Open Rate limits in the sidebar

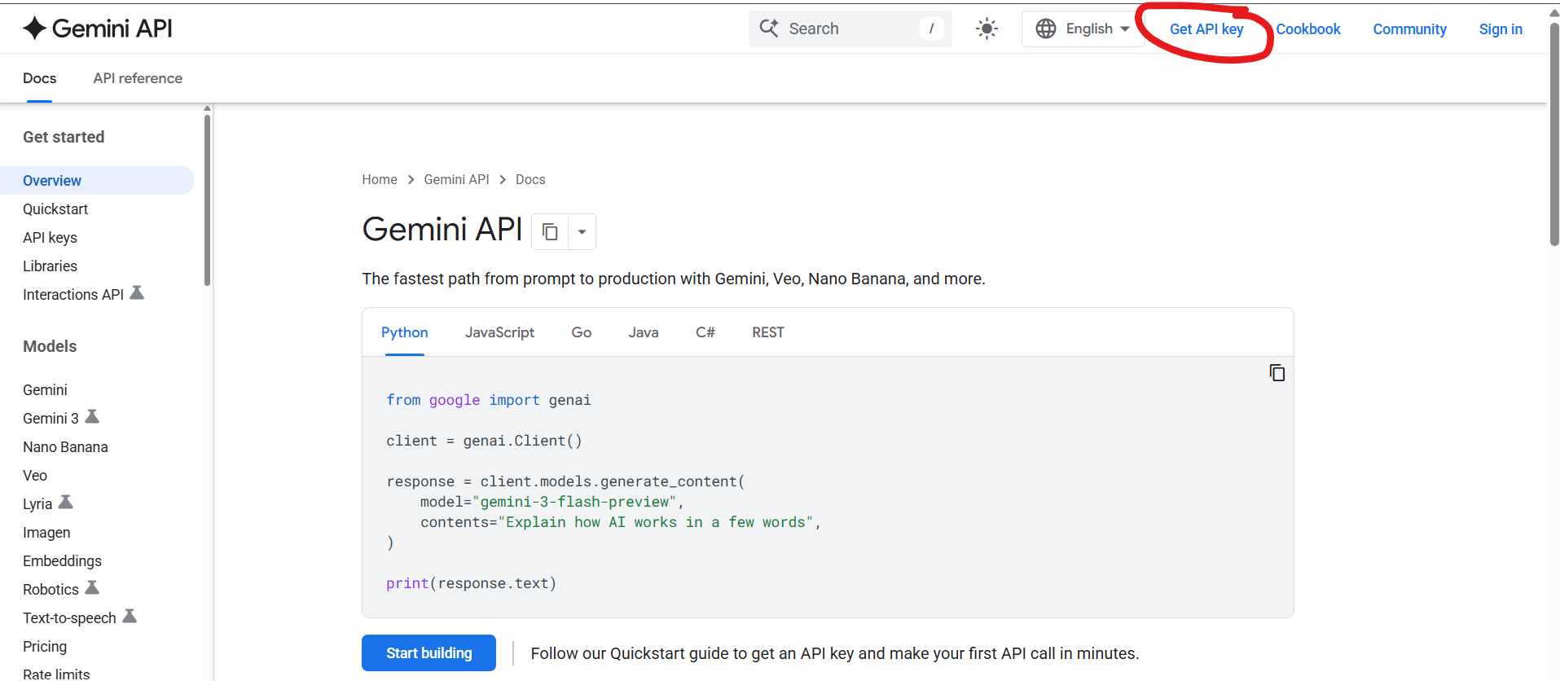(x=56, y=674)
